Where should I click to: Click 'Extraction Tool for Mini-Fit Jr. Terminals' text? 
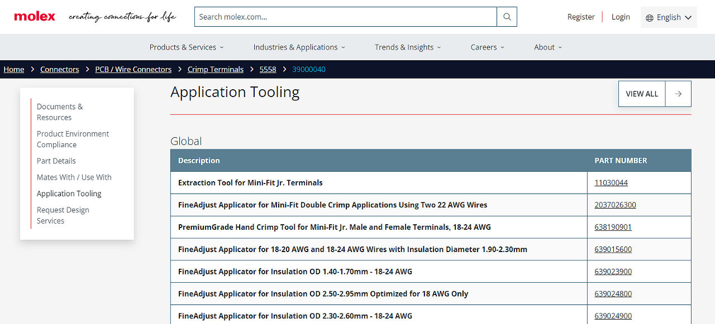250,182
